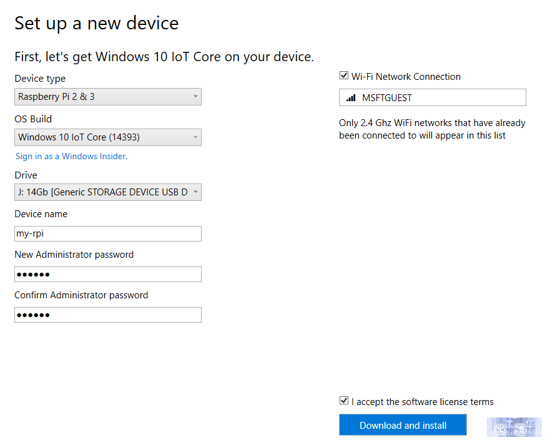Click Sign in as a Windows Insider link
The width and height of the screenshot is (545, 440).
71,157
